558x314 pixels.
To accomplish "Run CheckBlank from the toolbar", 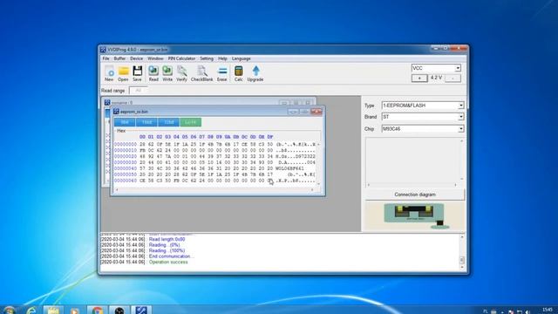I will 201,73.
